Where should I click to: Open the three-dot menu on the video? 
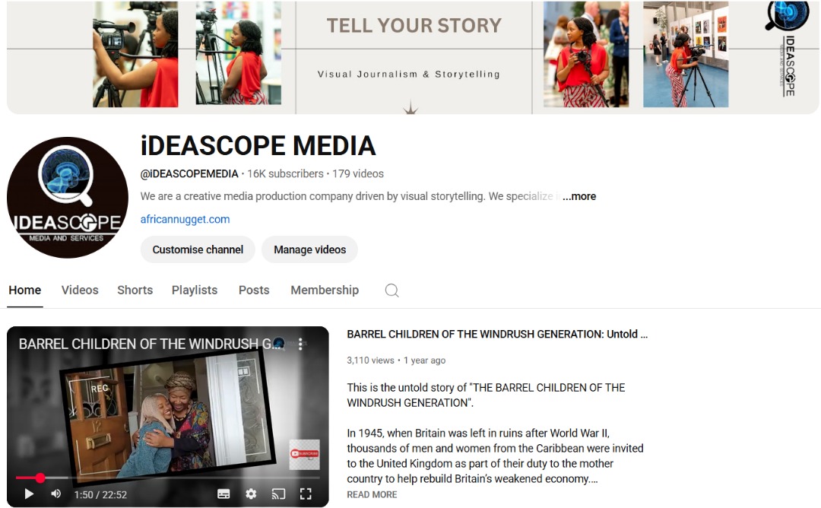[300, 344]
